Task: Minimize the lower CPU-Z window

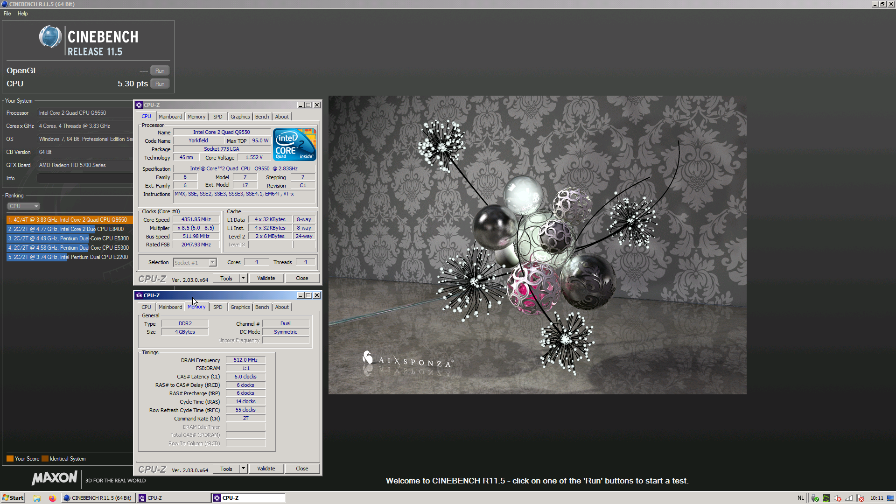Action: tap(301, 295)
